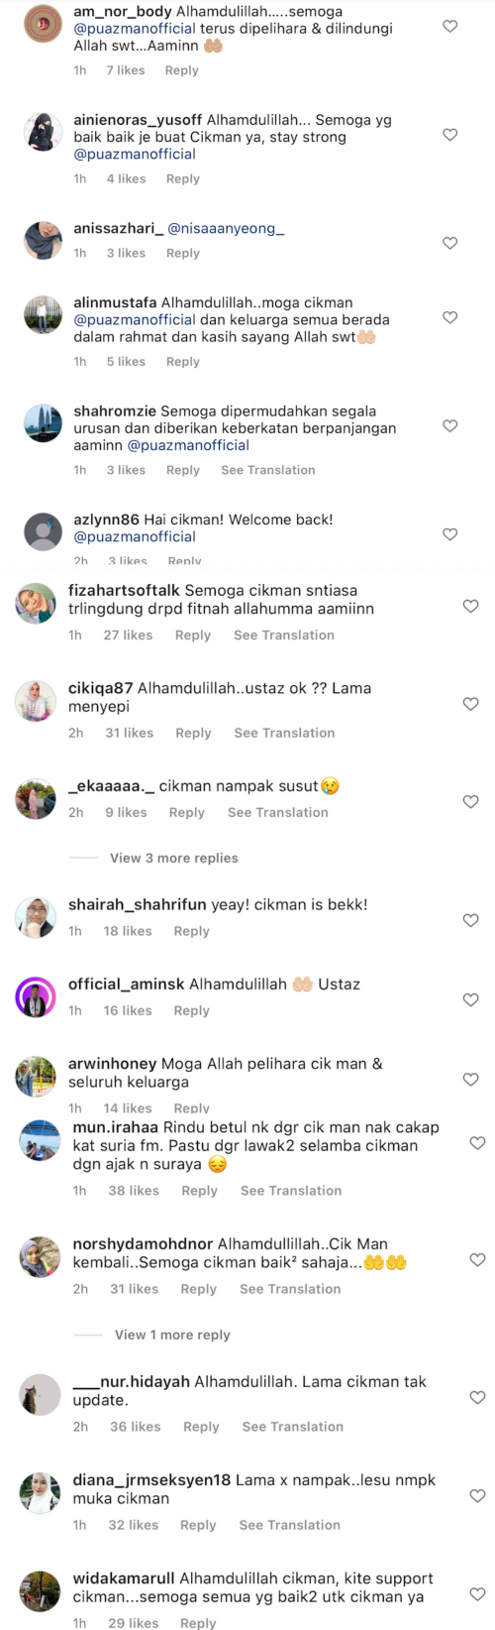This screenshot has width=495, height=1630.
Task: See Translation for ___nur.hidayah comment
Action: [x=293, y=1427]
